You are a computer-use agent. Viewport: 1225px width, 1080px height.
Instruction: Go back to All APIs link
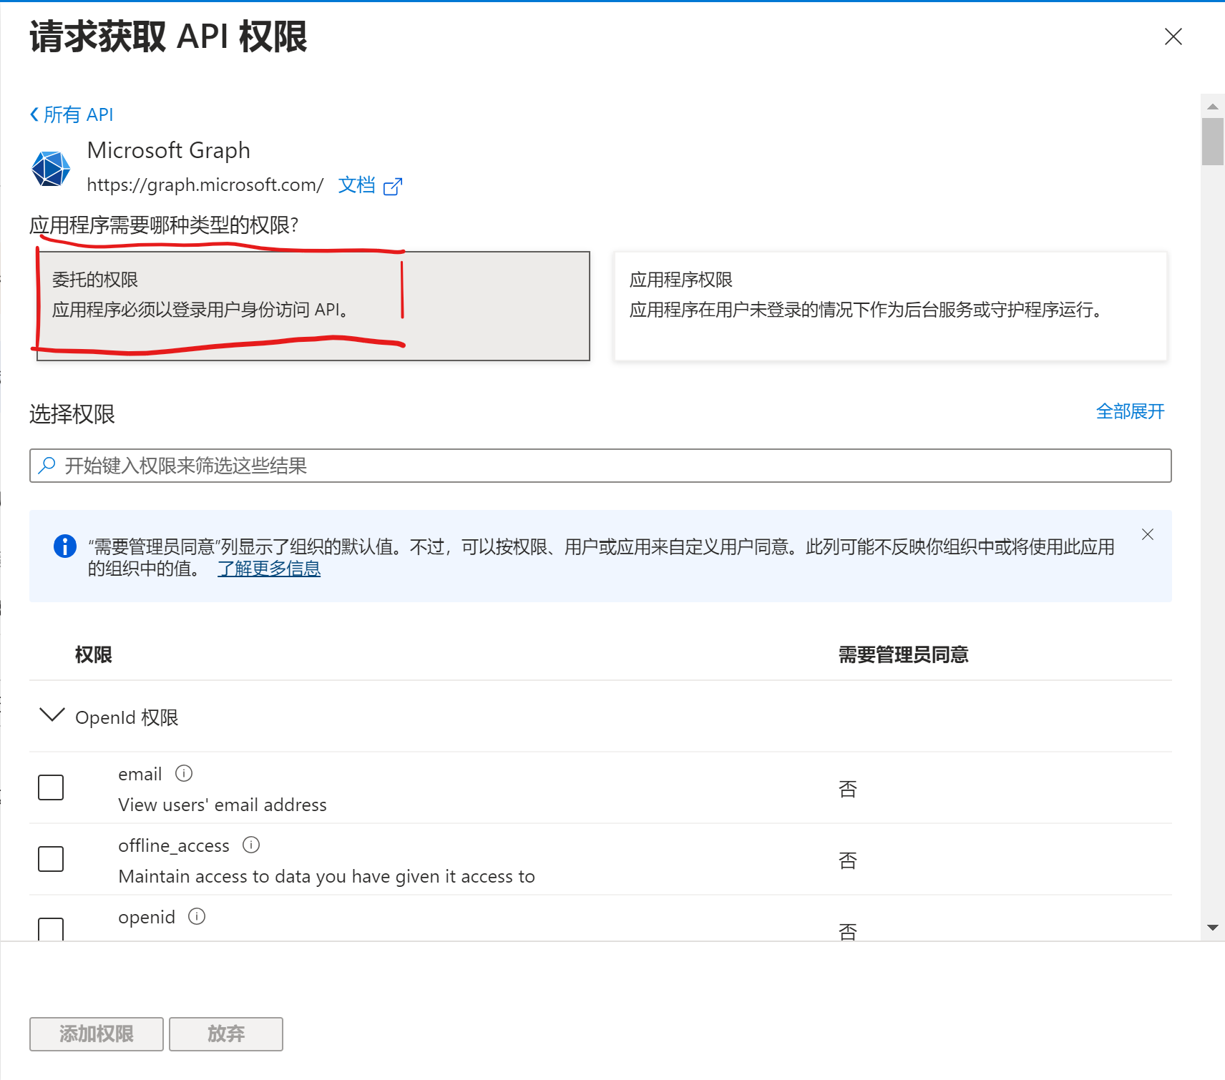click(x=72, y=114)
